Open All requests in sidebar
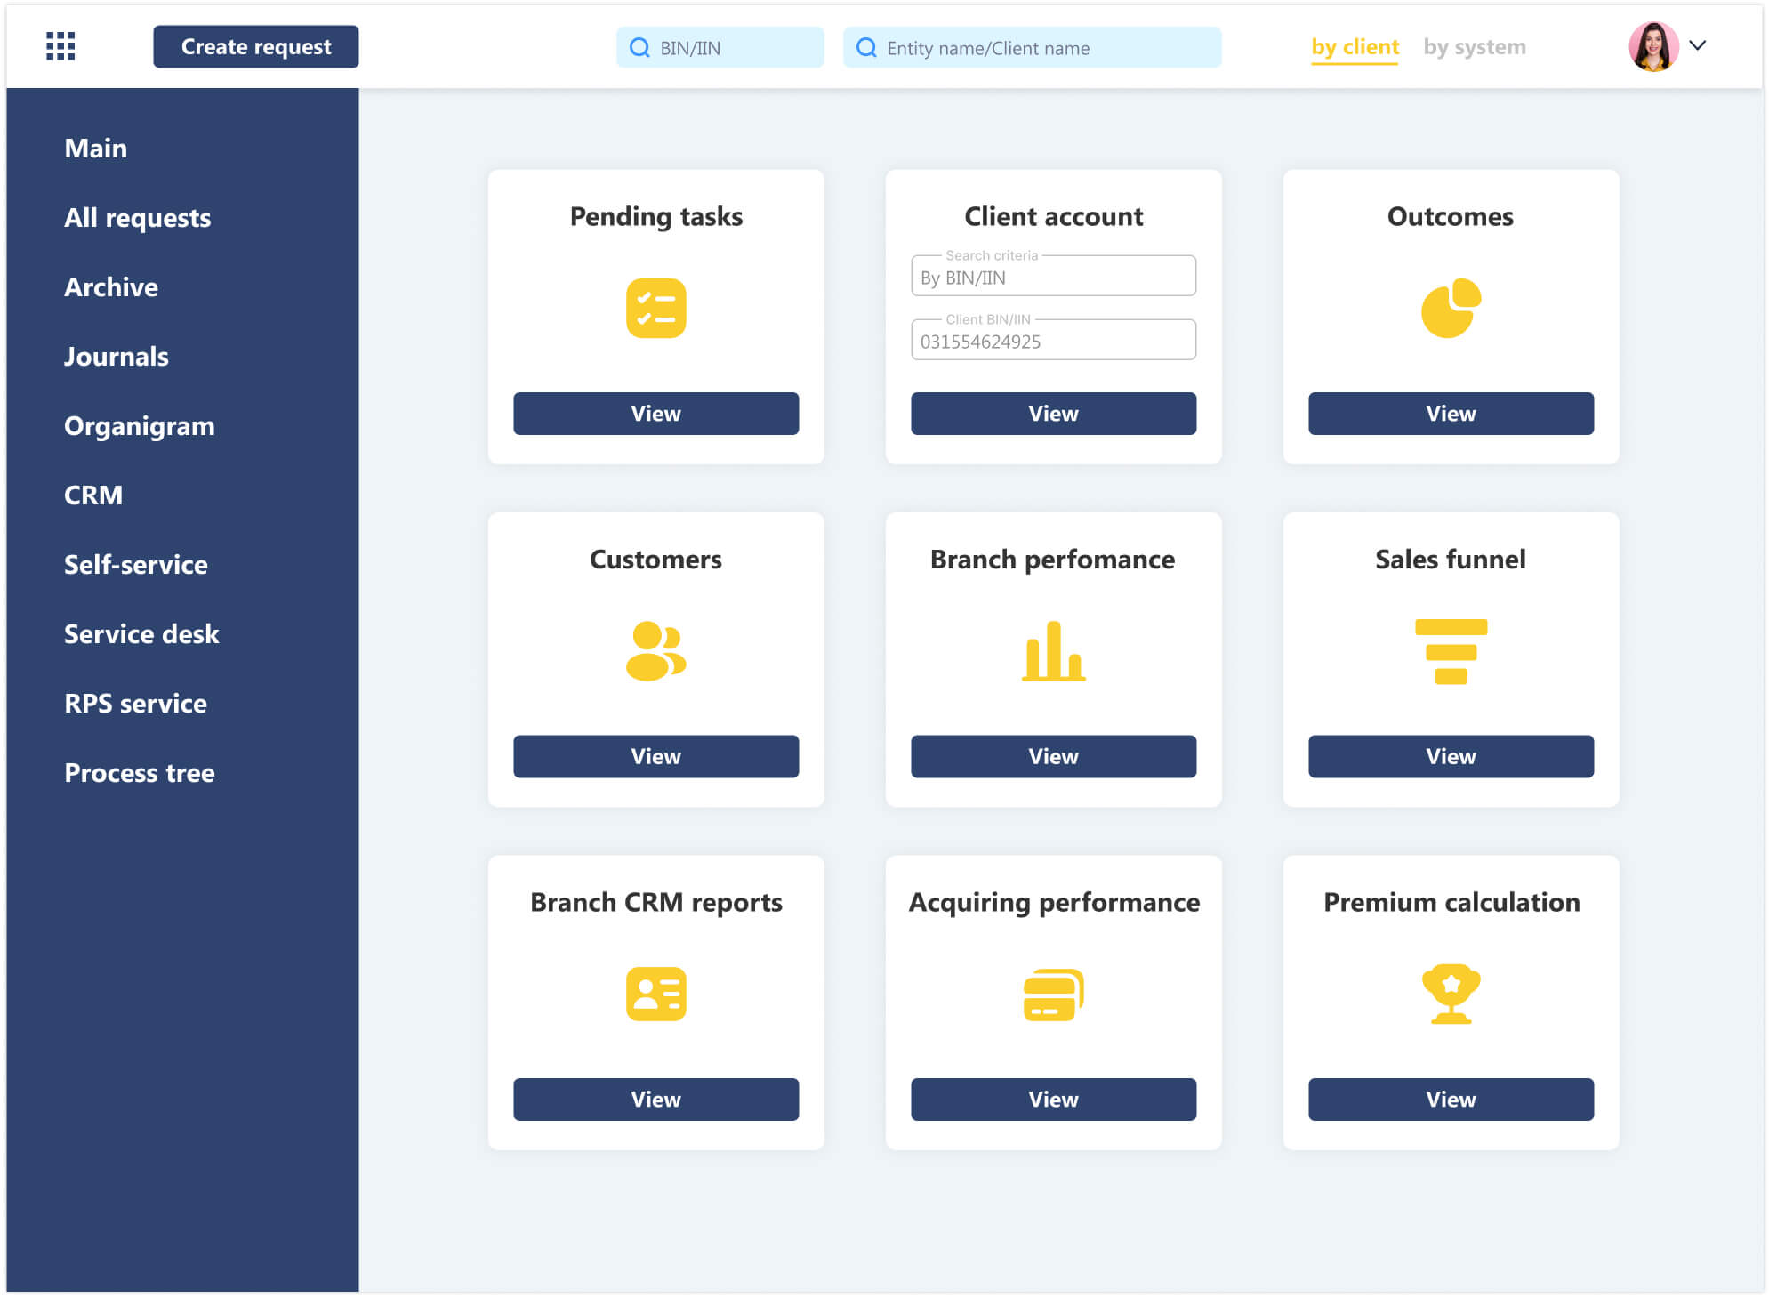 pos(137,218)
